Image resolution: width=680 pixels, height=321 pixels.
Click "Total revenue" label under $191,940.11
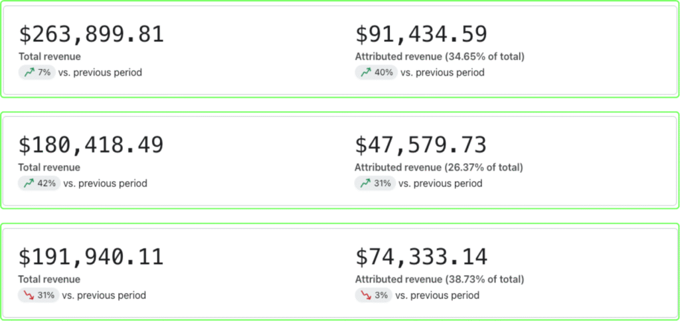(49, 279)
